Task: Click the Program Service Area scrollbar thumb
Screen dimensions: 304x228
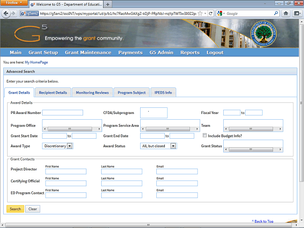Action: point(168,129)
